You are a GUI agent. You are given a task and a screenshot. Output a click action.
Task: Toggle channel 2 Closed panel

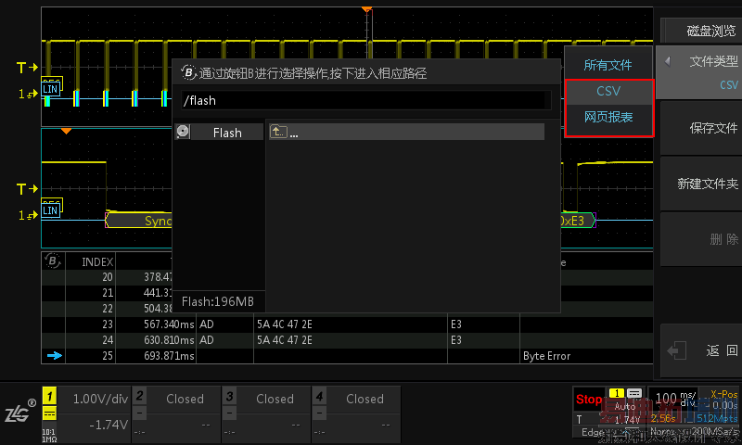(x=175, y=413)
